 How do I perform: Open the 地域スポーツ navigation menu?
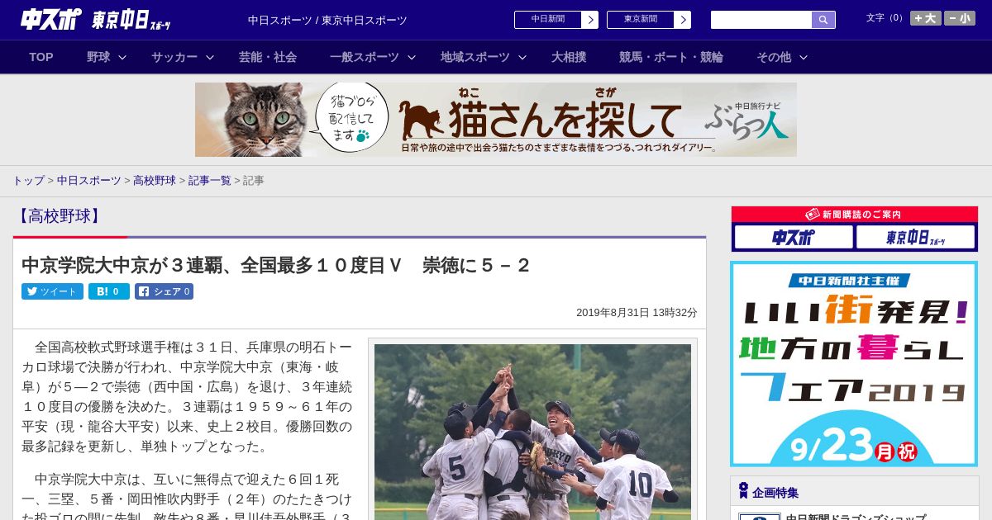pyautogui.click(x=475, y=57)
